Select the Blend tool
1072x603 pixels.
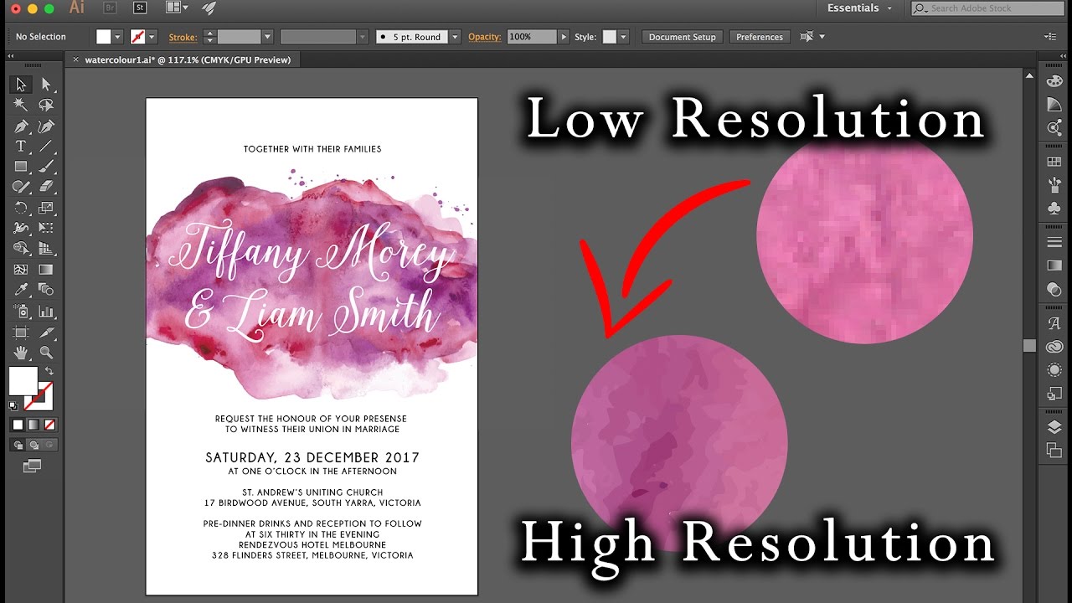click(46, 290)
